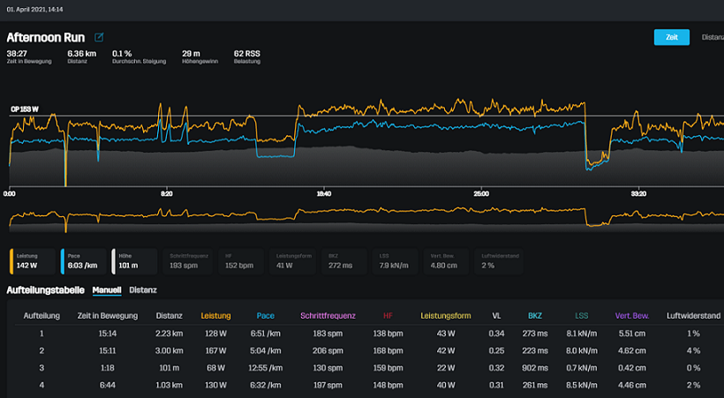Click the Leistung column header
Screen dimensions: 724x398
[x=215, y=316]
